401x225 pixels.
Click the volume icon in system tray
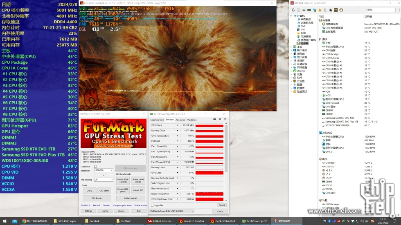[362, 221]
